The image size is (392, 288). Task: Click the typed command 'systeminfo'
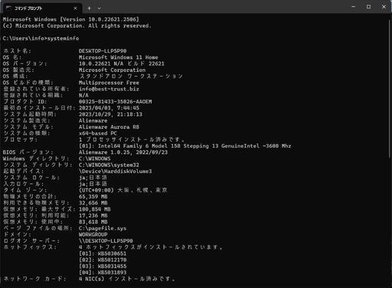click(x=63, y=38)
